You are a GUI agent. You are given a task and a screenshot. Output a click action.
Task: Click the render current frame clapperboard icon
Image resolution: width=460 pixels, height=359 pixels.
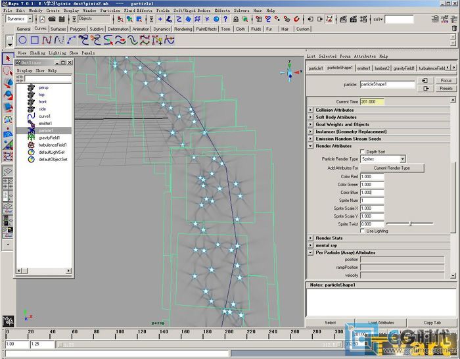tap(343, 19)
